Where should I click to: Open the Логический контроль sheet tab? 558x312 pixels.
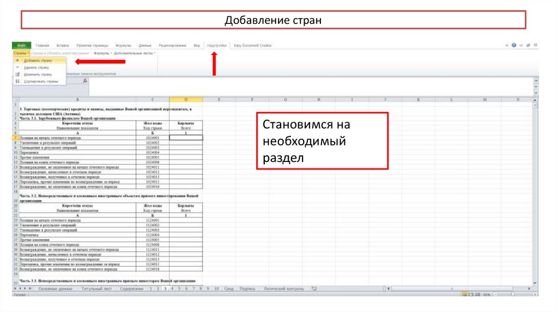click(x=284, y=289)
